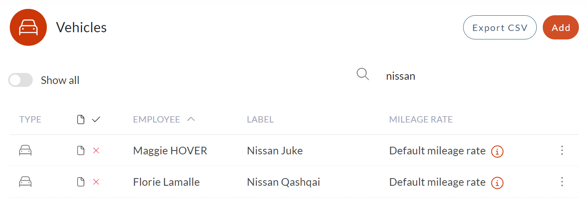The image size is (587, 201).
Task: Click the car type icon for Nissan Juke
Action: click(x=26, y=151)
